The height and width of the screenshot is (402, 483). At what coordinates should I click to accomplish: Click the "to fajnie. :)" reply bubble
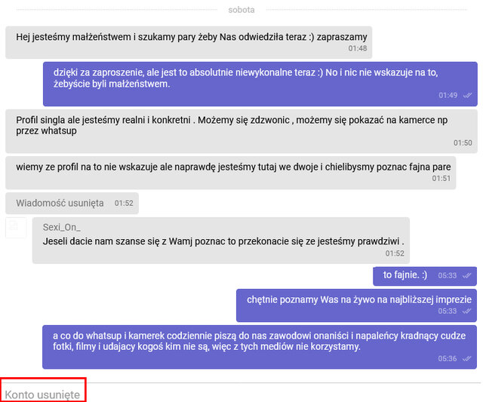click(x=406, y=275)
